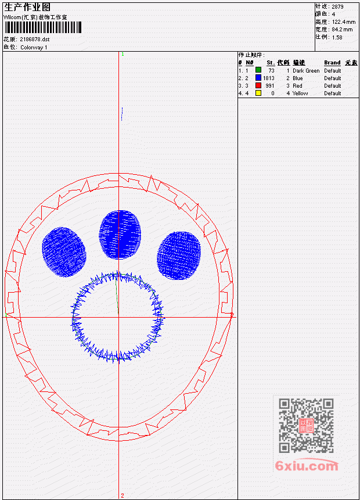
Task: Click the '元素' column header
Action: pos(351,63)
